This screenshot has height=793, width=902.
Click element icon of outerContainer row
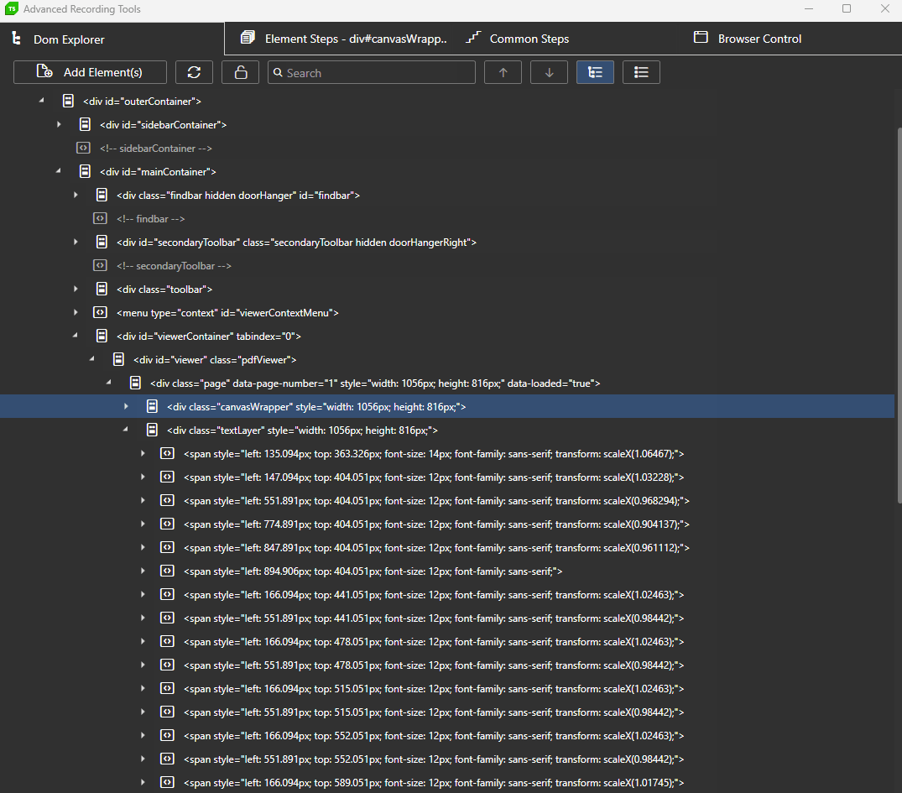68,101
